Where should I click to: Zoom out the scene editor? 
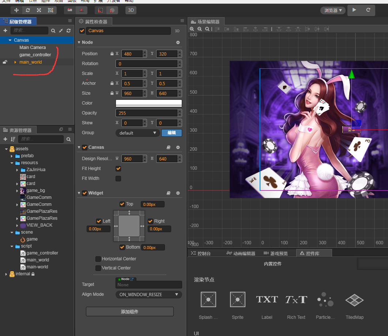point(199,29)
